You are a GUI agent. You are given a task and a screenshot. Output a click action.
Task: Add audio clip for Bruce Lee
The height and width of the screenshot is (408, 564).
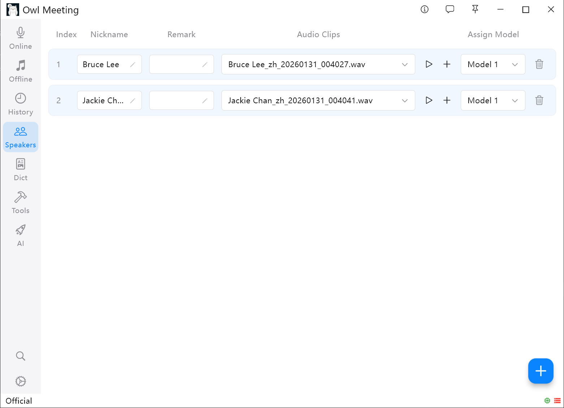pyautogui.click(x=447, y=64)
